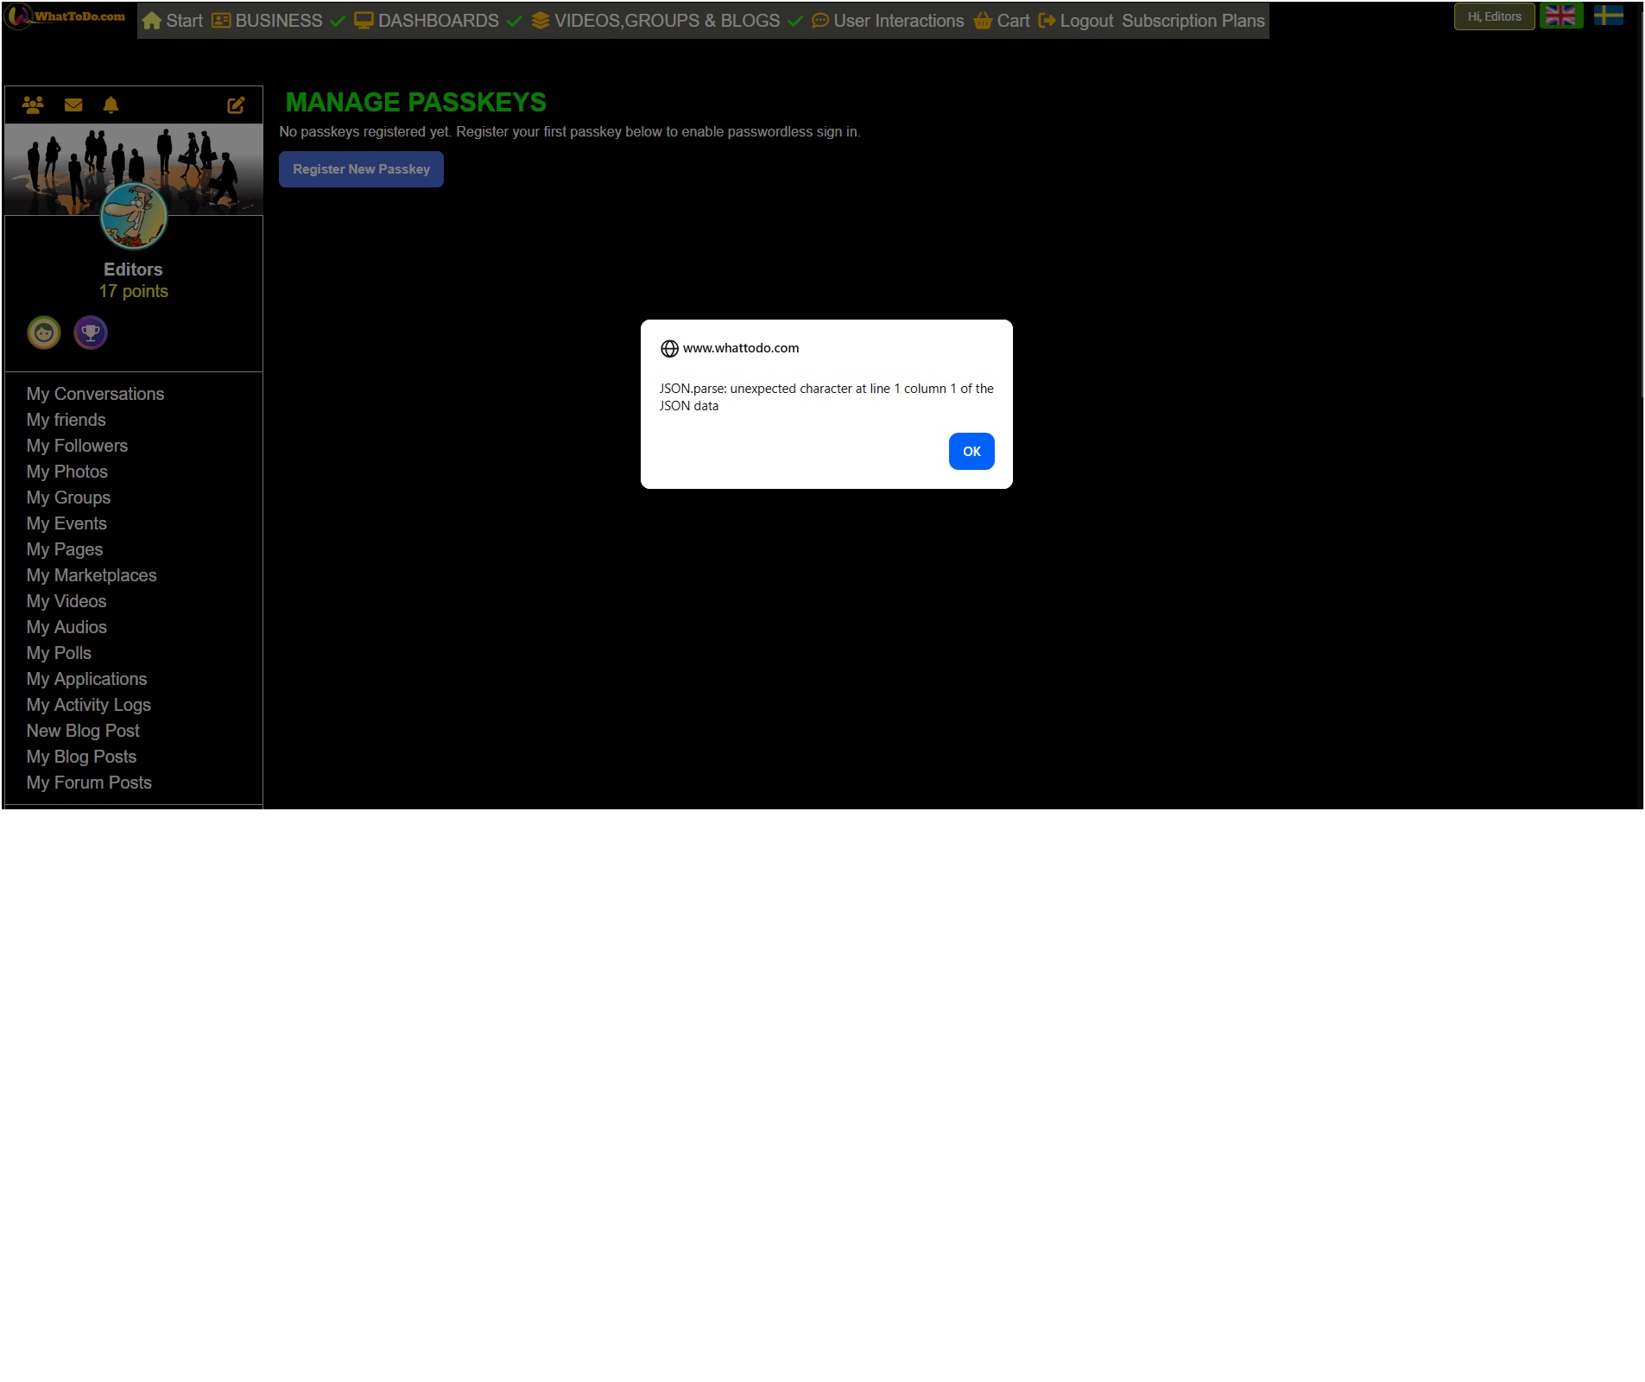
Task: Open the messages envelope icon
Action: pyautogui.click(x=73, y=105)
